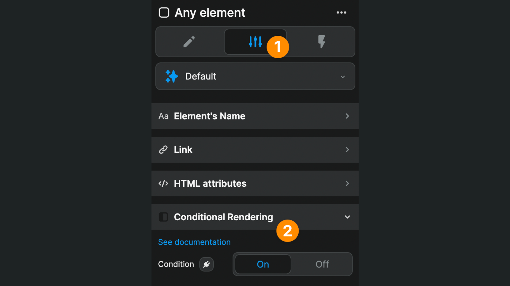Click the Conditional Rendering panel icon
This screenshot has height=286, width=510.
(163, 217)
